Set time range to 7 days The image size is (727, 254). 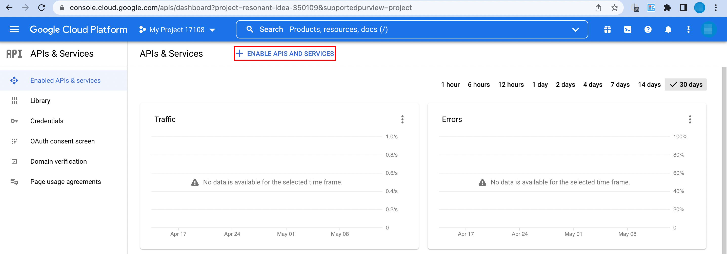click(620, 84)
